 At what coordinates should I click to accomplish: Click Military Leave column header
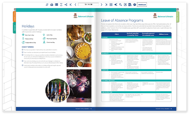[x=163, y=34]
